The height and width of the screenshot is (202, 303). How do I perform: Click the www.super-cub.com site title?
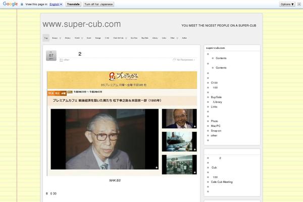pyautogui.click(x=81, y=24)
